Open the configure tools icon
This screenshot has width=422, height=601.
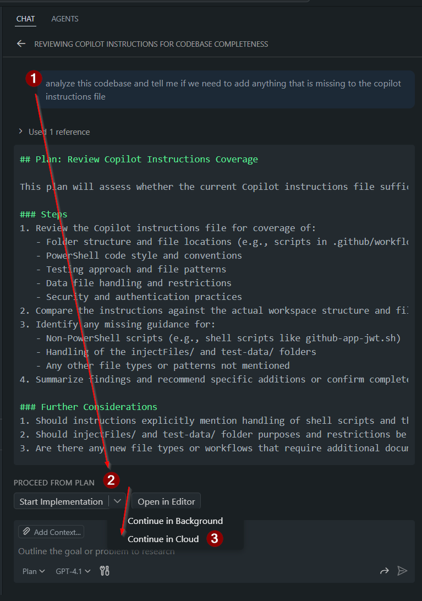(105, 571)
